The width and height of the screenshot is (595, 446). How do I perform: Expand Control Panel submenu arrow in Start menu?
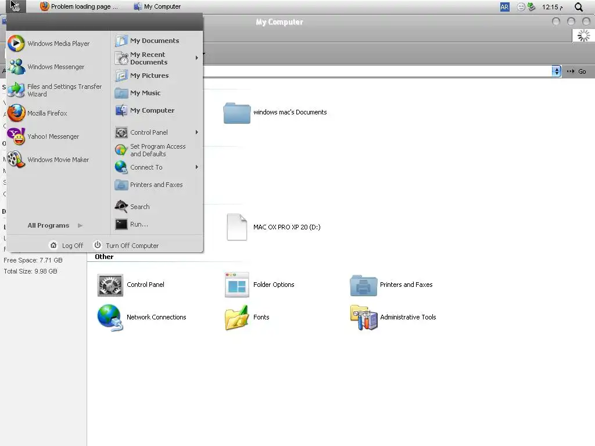196,132
